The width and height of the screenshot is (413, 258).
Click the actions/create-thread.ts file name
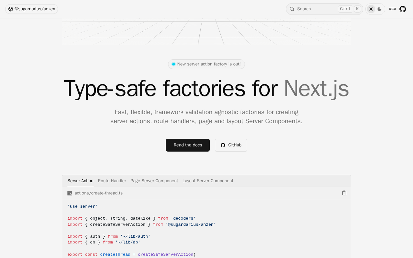pyautogui.click(x=98, y=193)
